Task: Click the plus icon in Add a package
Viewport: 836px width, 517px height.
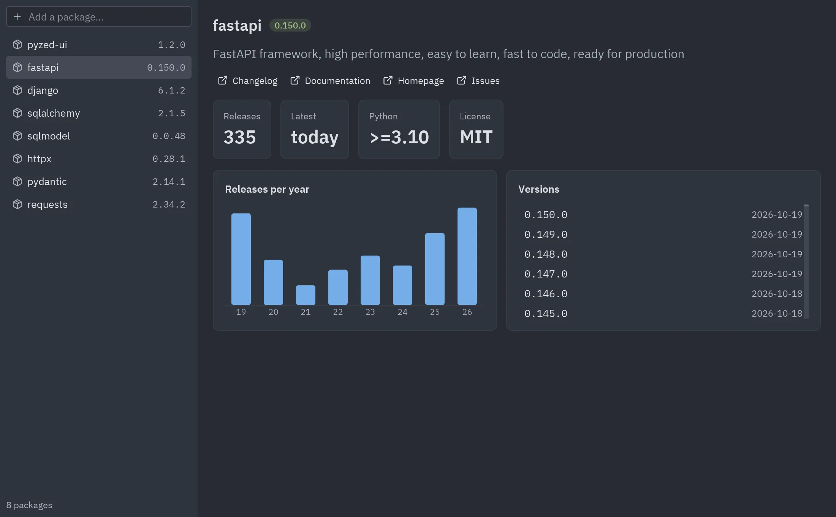Action: click(x=17, y=17)
